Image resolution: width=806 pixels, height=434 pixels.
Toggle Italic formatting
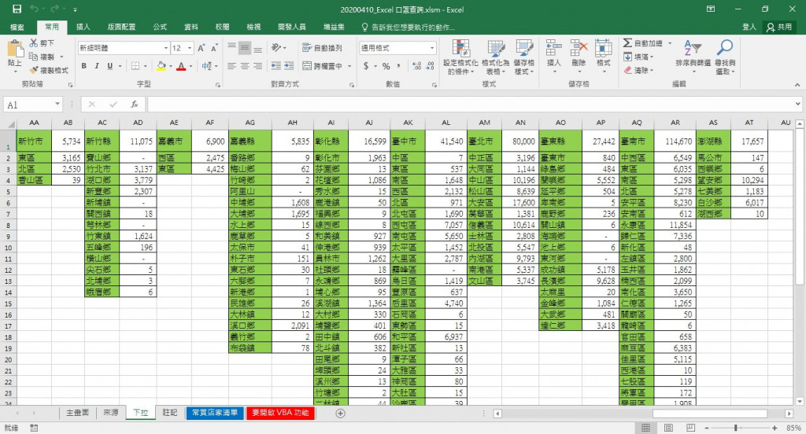tap(97, 66)
